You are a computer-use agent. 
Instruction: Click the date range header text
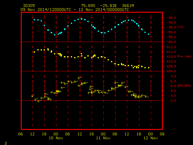[75, 10]
